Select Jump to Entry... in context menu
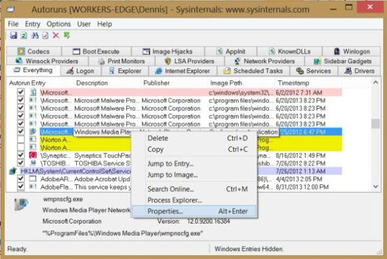 (194, 164)
